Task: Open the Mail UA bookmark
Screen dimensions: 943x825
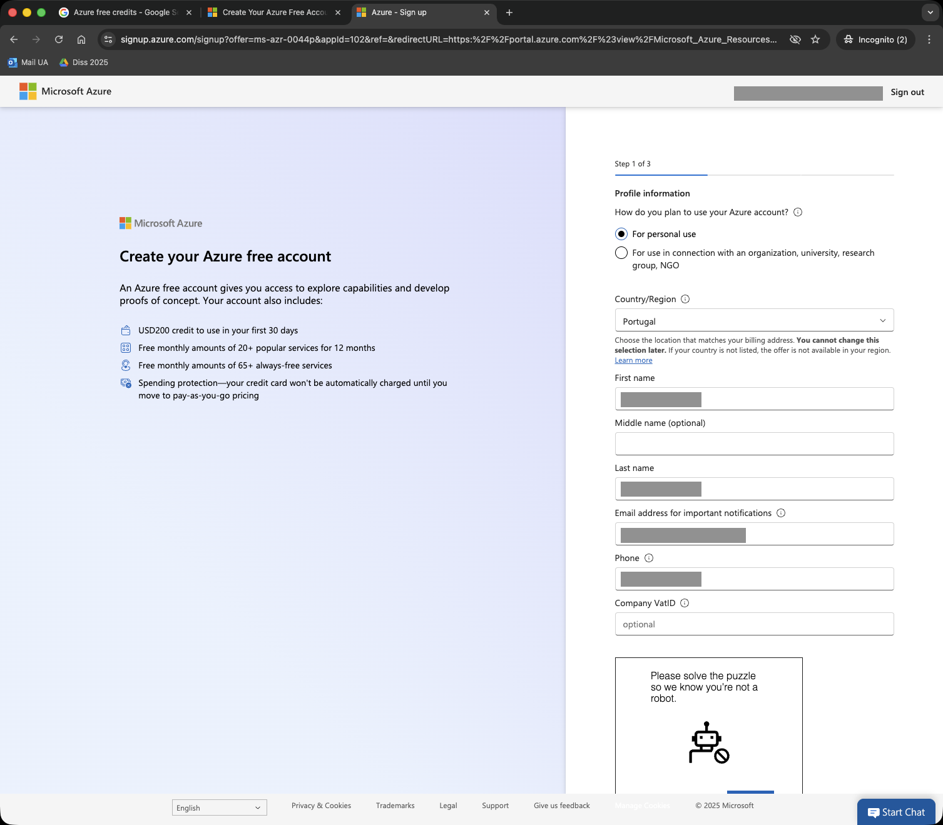Action: (x=28, y=63)
